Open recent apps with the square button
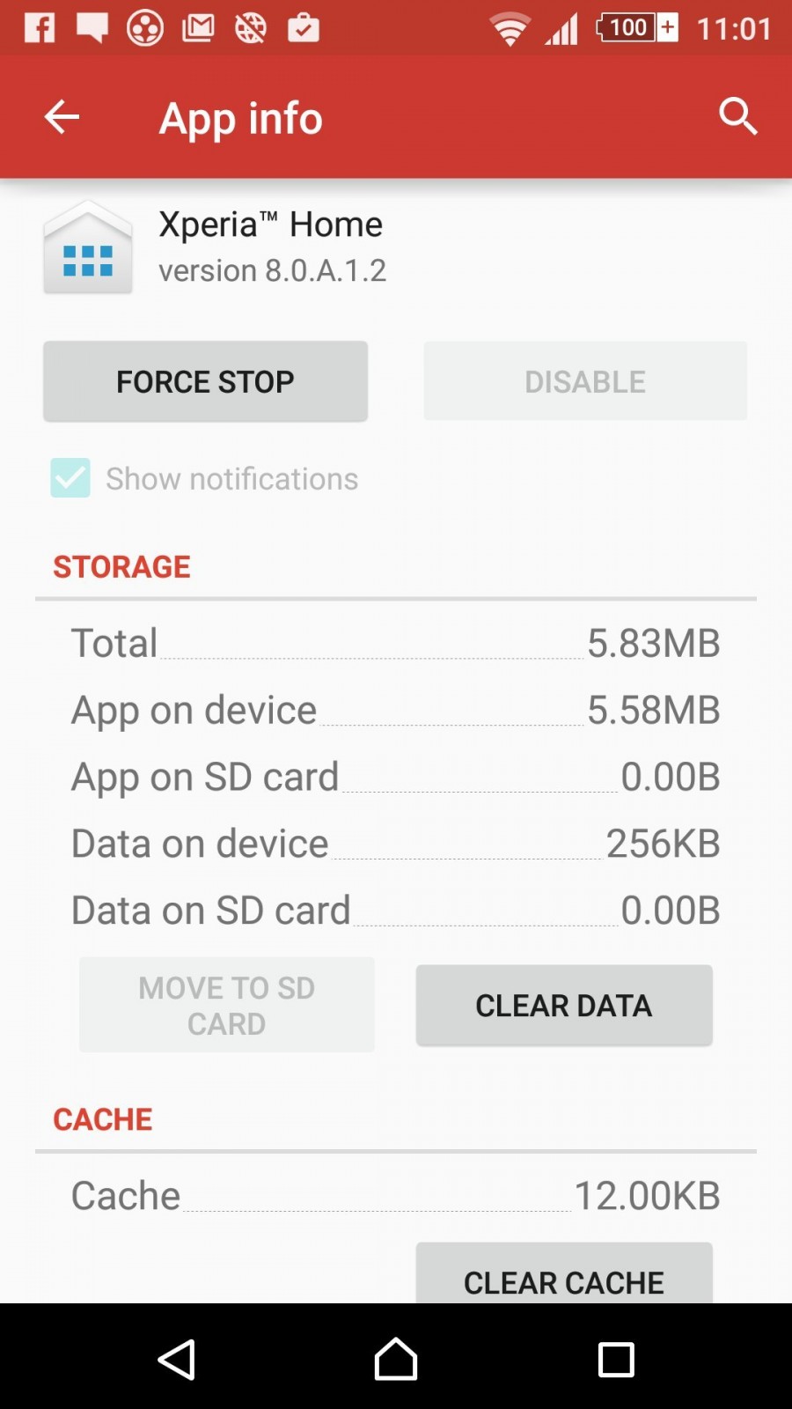Viewport: 792px width, 1409px height. point(615,1359)
